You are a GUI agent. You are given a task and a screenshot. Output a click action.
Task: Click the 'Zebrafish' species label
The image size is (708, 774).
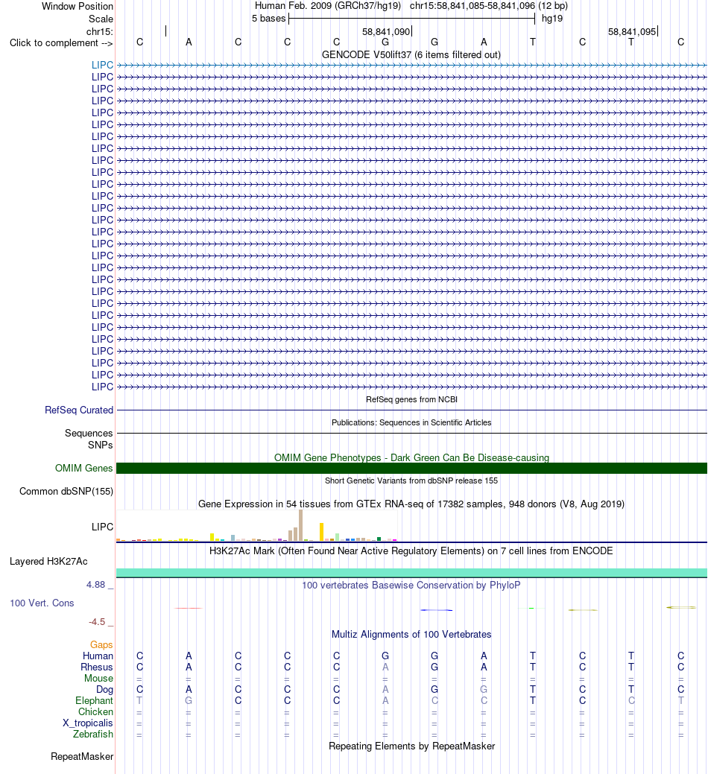[x=93, y=735]
